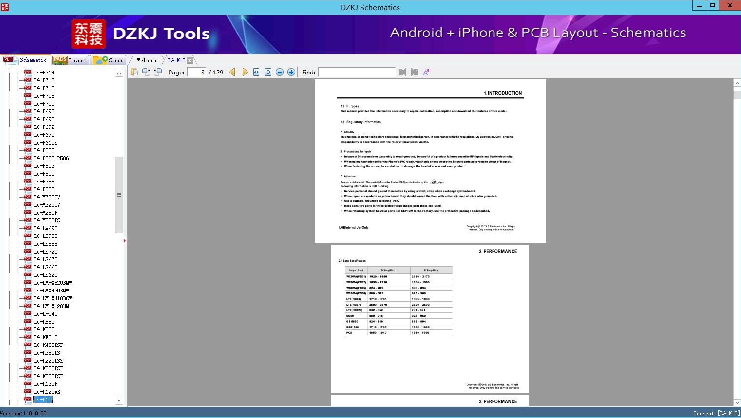Image resolution: width=741 pixels, height=418 pixels.
Task: Choose LG-LS620 from the list
Action: 45,275
